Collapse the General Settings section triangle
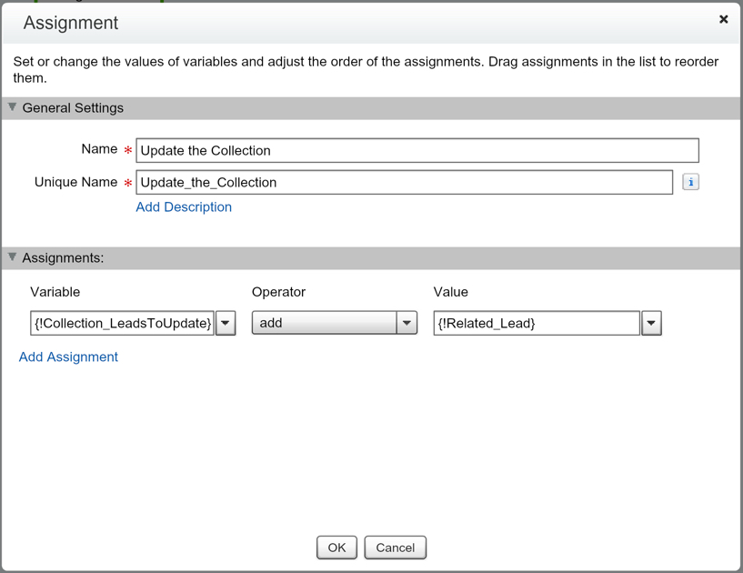Viewport: 743px width, 573px height. coord(13,107)
